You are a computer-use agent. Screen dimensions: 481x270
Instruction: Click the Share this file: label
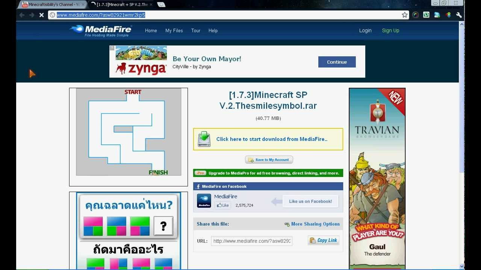213,224
